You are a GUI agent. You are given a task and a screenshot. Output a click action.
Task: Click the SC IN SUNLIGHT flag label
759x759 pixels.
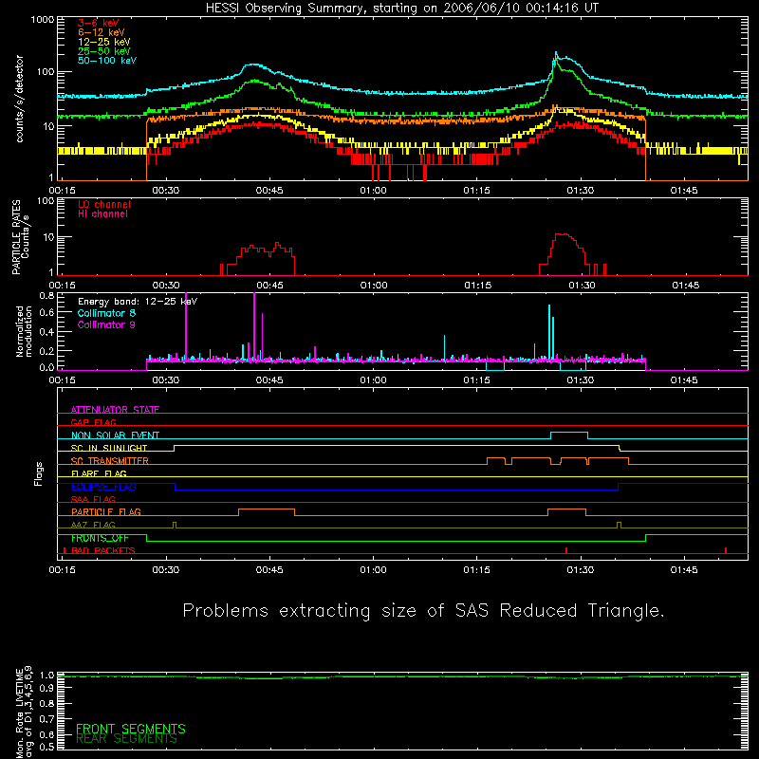[x=109, y=448]
